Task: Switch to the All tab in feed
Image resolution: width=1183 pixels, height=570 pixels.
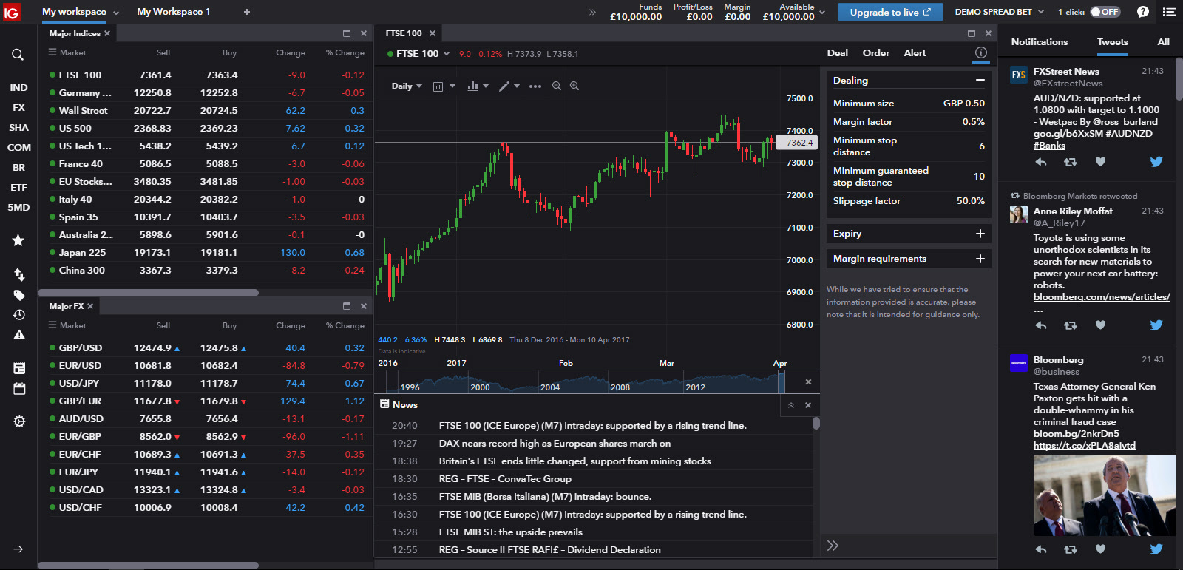Action: point(1163,42)
